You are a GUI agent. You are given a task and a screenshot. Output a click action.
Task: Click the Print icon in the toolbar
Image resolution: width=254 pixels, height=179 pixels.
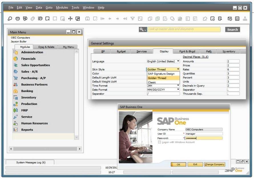pos(18,19)
